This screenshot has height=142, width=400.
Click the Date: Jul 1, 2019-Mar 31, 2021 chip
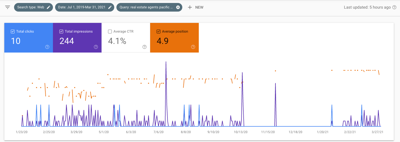[x=85, y=7]
